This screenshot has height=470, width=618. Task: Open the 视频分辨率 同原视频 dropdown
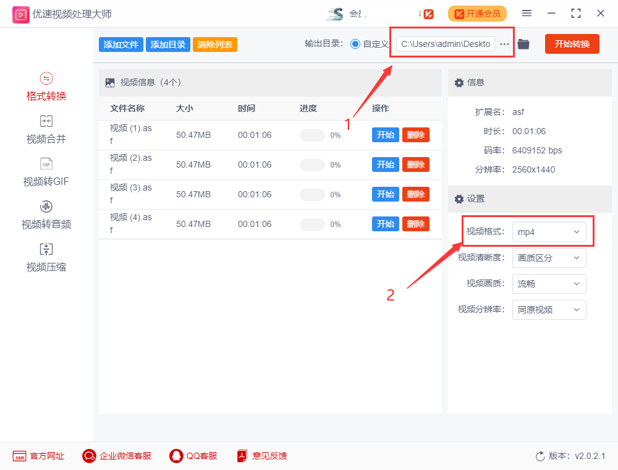pyautogui.click(x=549, y=310)
